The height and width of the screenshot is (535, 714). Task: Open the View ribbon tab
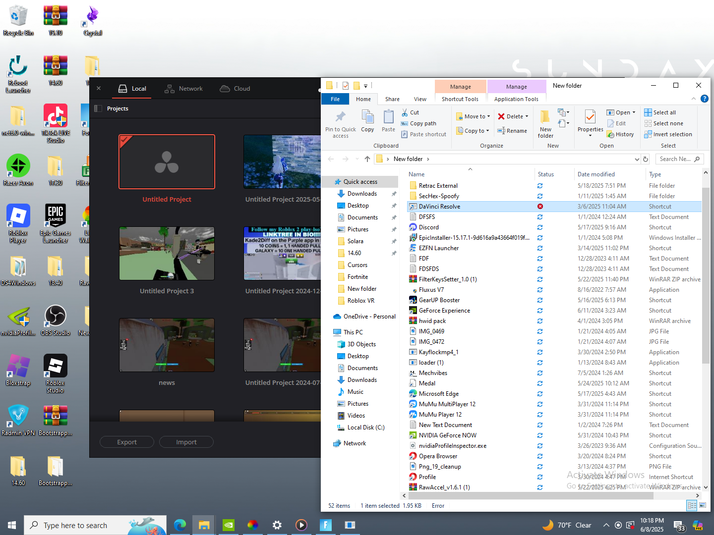420,99
